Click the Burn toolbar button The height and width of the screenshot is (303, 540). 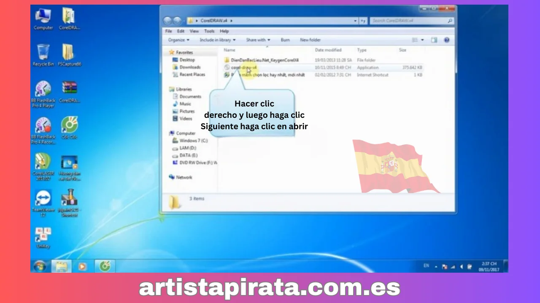pos(285,40)
